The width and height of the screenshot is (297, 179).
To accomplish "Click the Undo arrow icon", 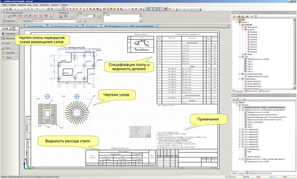I will 37,9.
